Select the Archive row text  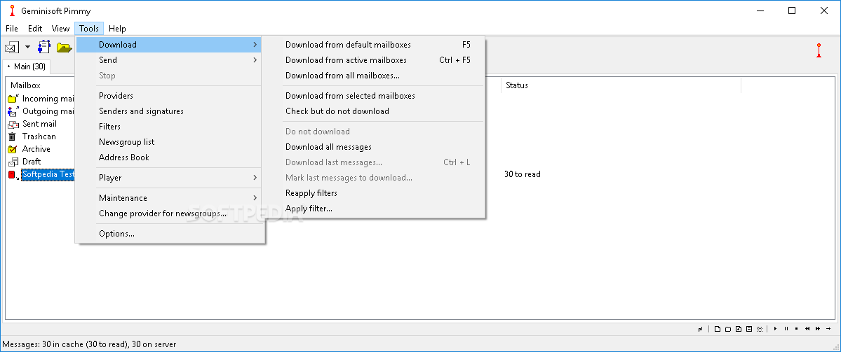pyautogui.click(x=36, y=149)
